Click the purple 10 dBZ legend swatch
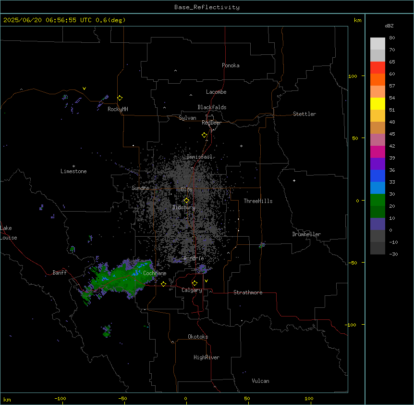The width and height of the screenshot is (414, 405). click(x=377, y=224)
